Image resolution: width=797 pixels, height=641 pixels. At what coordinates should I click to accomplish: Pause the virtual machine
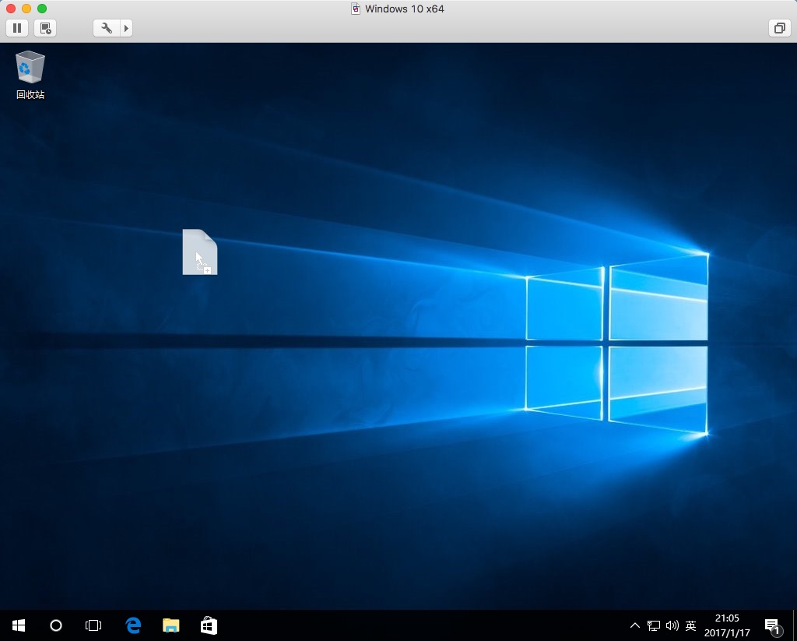click(x=17, y=28)
